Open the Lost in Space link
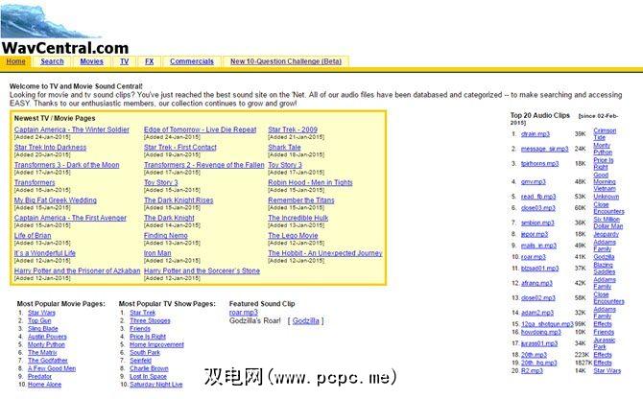Viewport: 643px width, 399px height. click(148, 376)
